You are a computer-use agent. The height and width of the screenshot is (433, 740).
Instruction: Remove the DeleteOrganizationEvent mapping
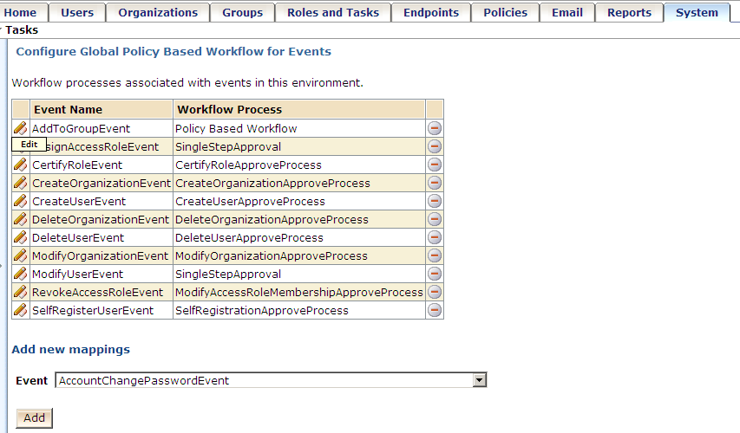click(435, 219)
